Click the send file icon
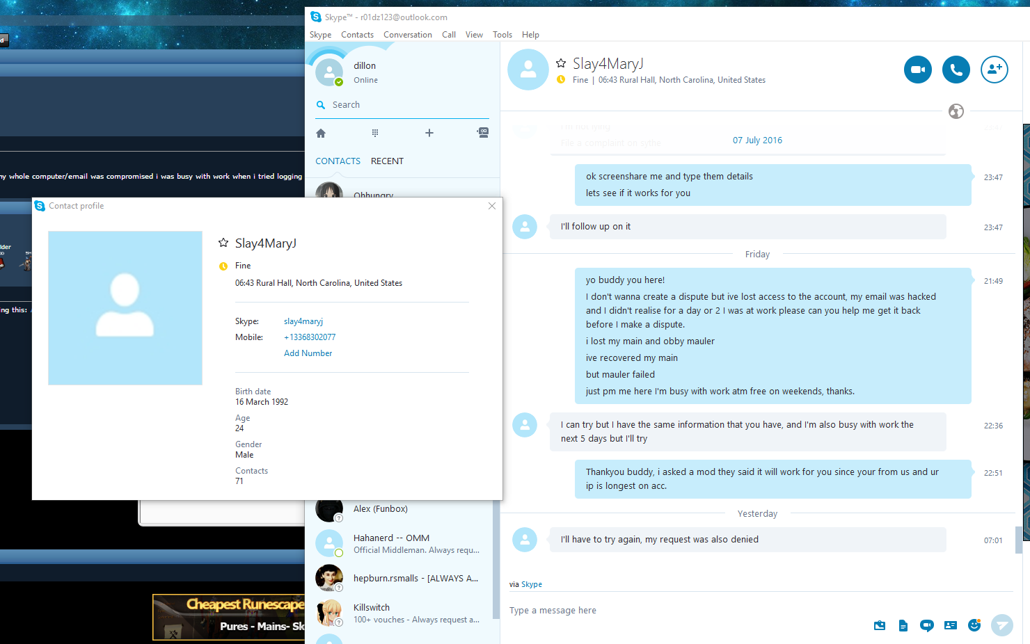 [x=903, y=625]
